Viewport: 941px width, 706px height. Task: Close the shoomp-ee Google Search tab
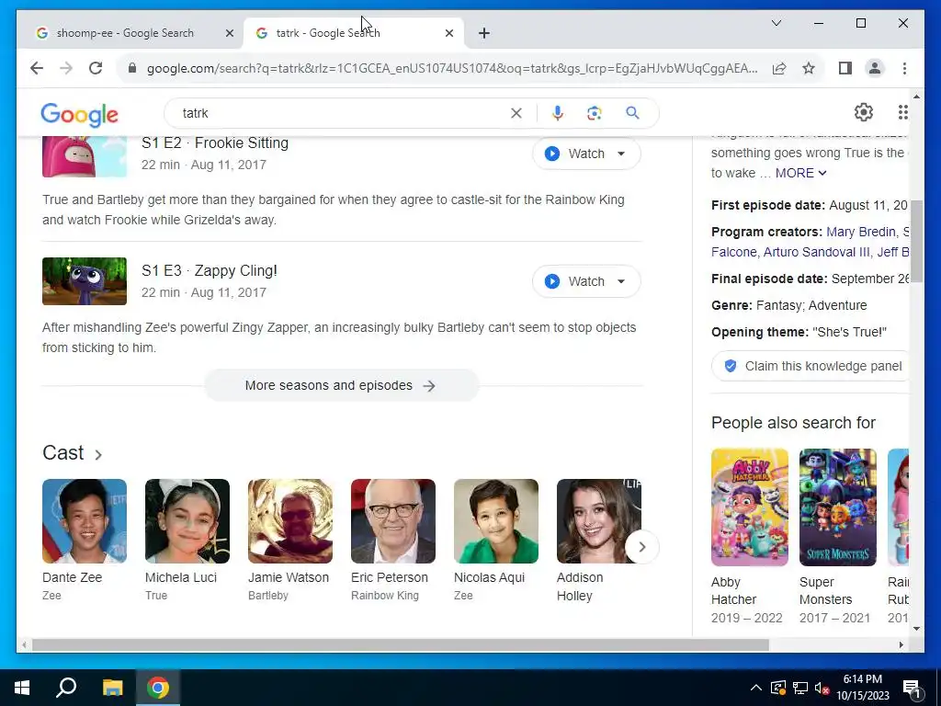point(229,33)
